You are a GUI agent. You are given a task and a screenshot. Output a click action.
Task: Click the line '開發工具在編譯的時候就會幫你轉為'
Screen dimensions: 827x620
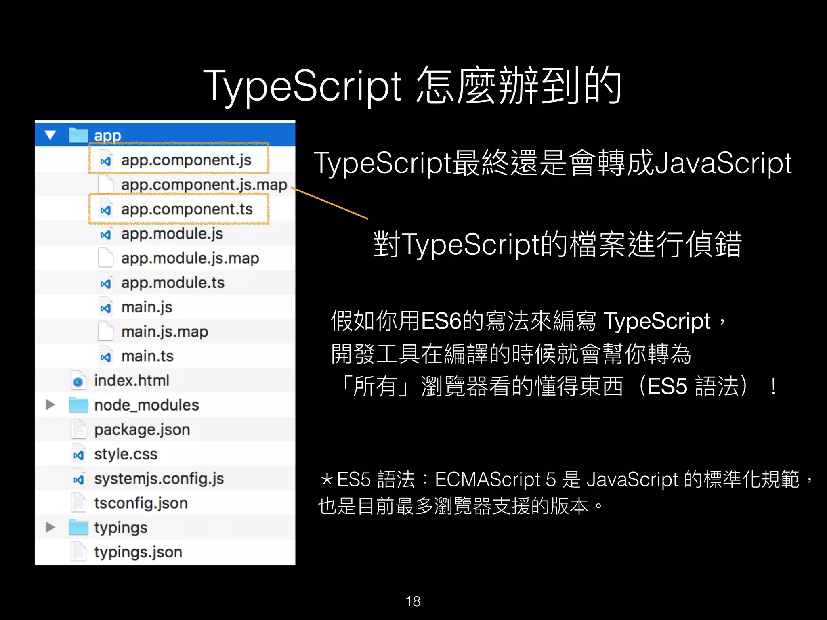[511, 354]
